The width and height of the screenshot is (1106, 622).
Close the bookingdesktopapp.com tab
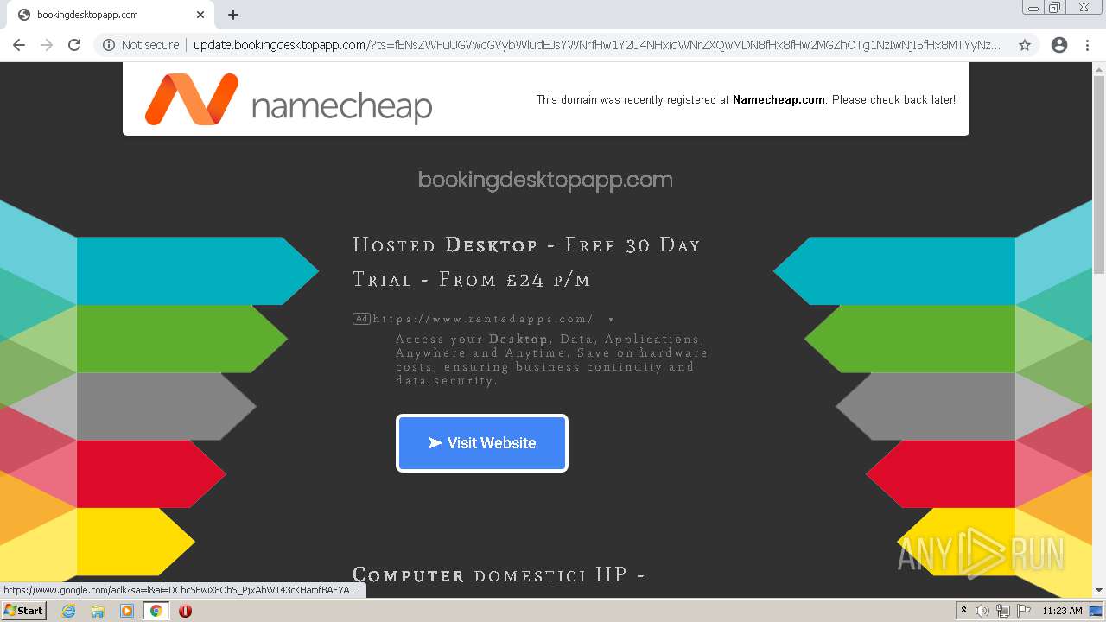(x=200, y=15)
